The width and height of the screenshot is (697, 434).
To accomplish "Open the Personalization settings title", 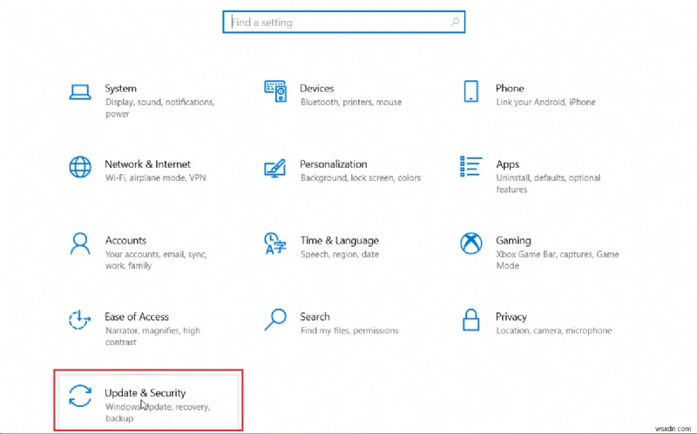I will point(334,164).
